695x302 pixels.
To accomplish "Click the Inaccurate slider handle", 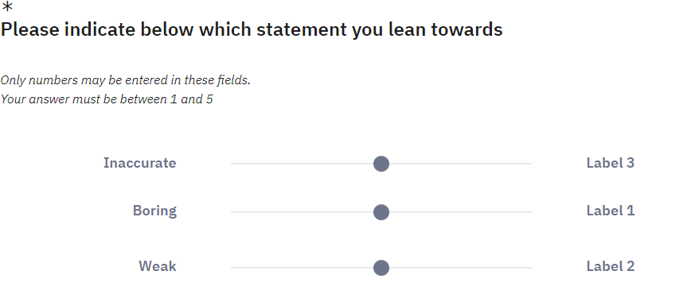I will point(381,164).
